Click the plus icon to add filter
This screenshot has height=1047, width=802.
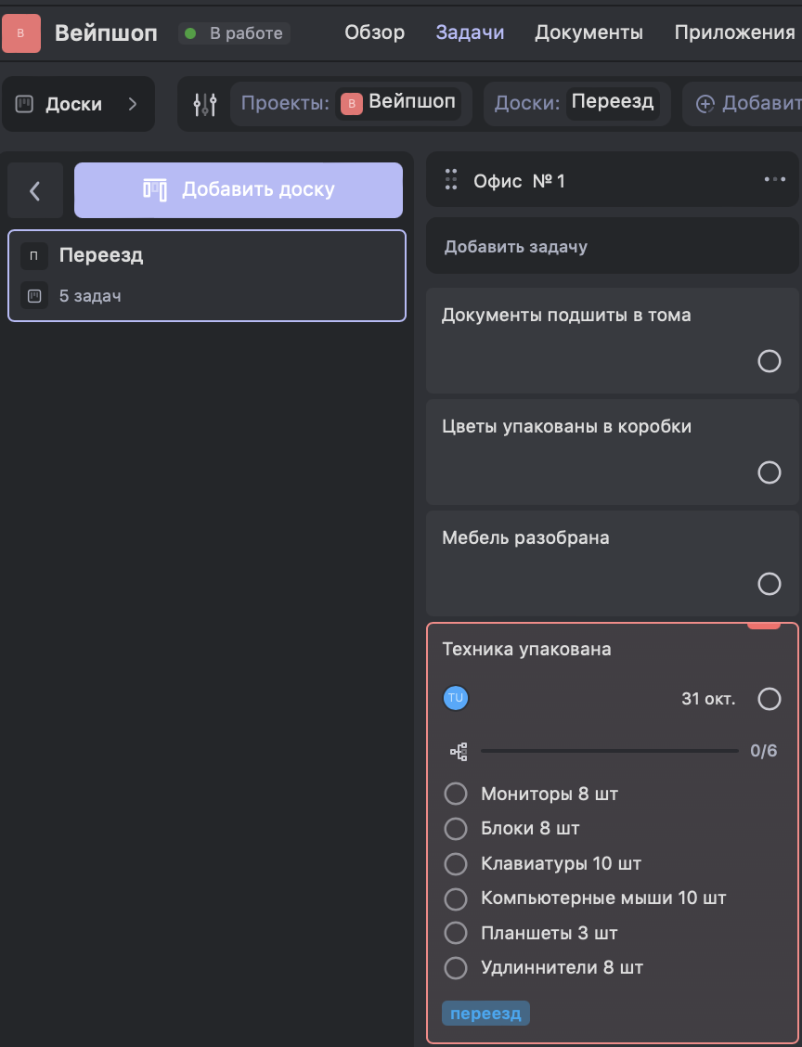coord(705,104)
